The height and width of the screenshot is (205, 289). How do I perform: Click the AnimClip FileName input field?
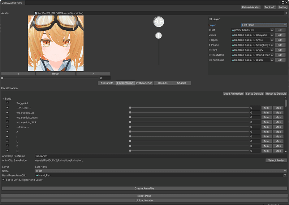[x=161, y=156]
